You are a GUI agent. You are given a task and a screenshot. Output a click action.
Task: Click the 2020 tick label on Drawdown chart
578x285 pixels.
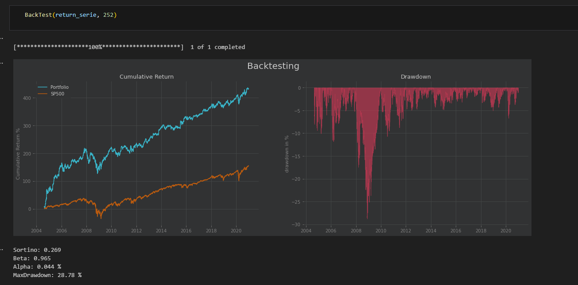click(506, 231)
